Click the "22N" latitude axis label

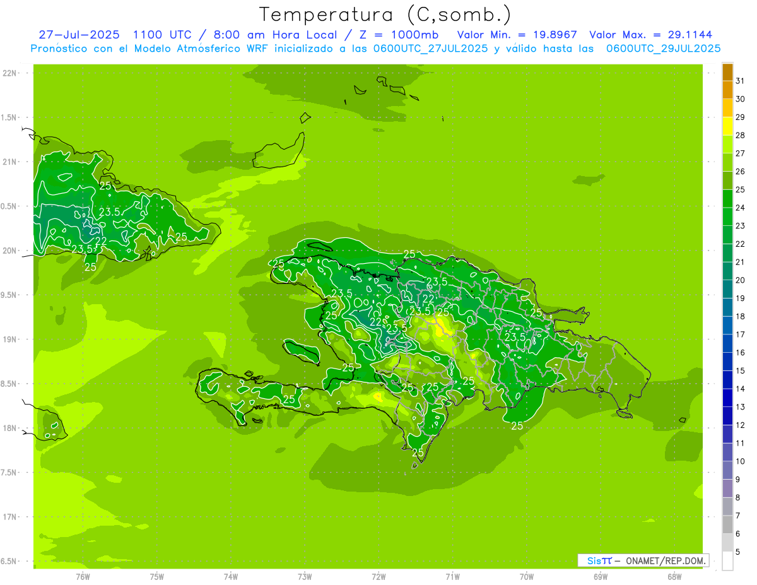(9, 73)
